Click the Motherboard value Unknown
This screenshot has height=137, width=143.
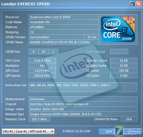tap(83, 99)
